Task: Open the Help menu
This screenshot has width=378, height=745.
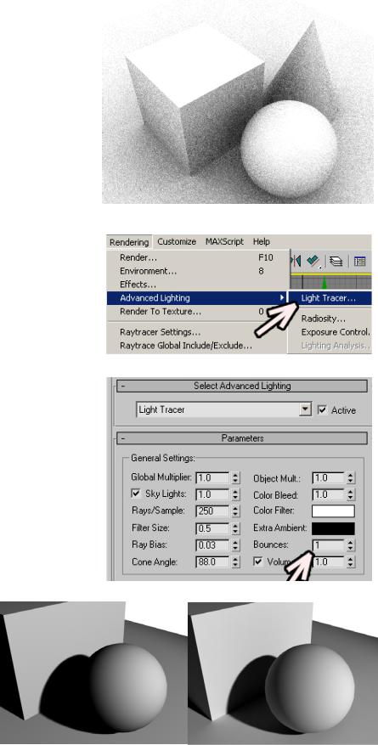Action: pyautogui.click(x=261, y=241)
